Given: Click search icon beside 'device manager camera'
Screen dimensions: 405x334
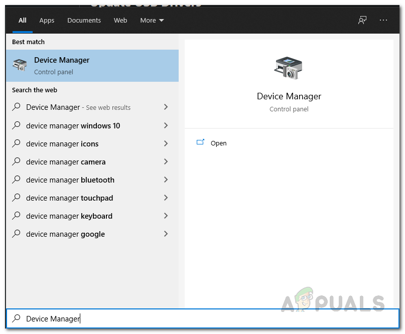Looking at the screenshot, I should pyautogui.click(x=16, y=161).
